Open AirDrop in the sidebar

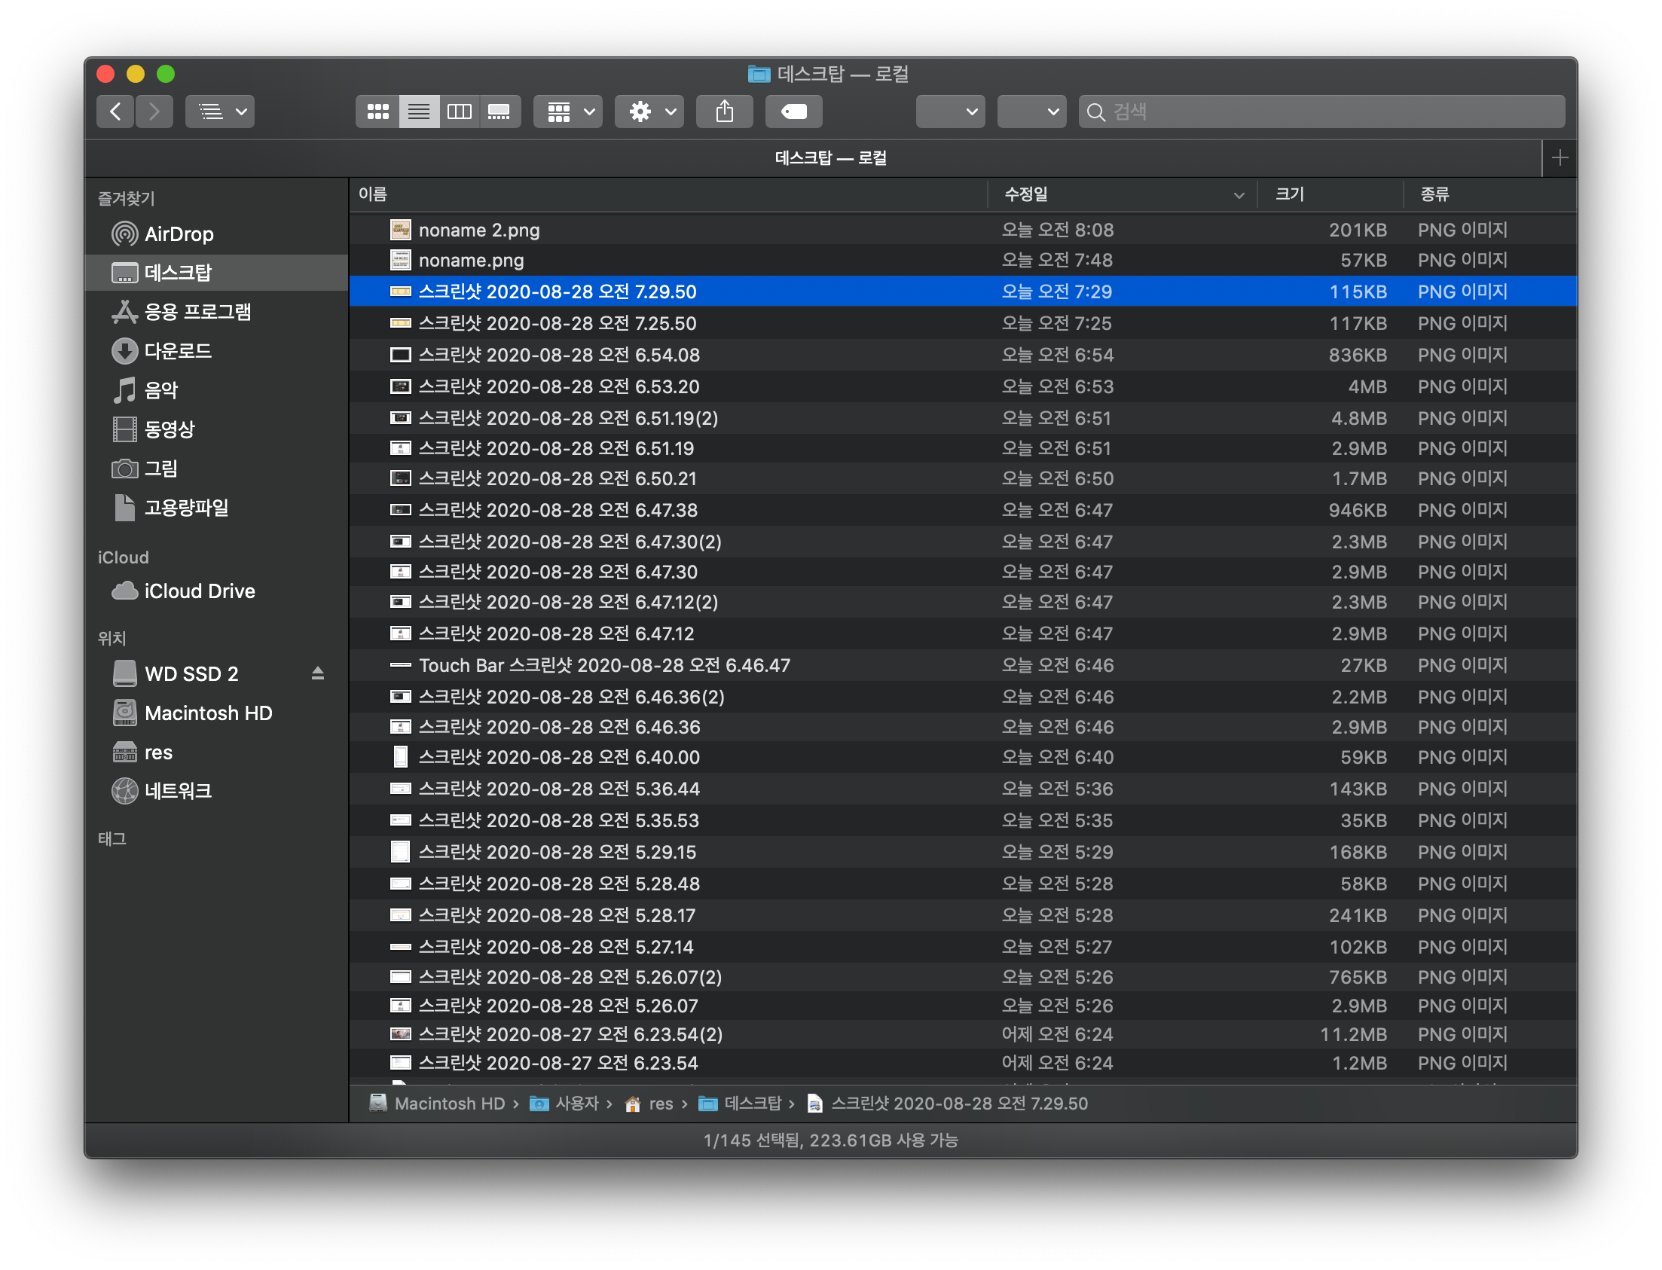[x=179, y=234]
